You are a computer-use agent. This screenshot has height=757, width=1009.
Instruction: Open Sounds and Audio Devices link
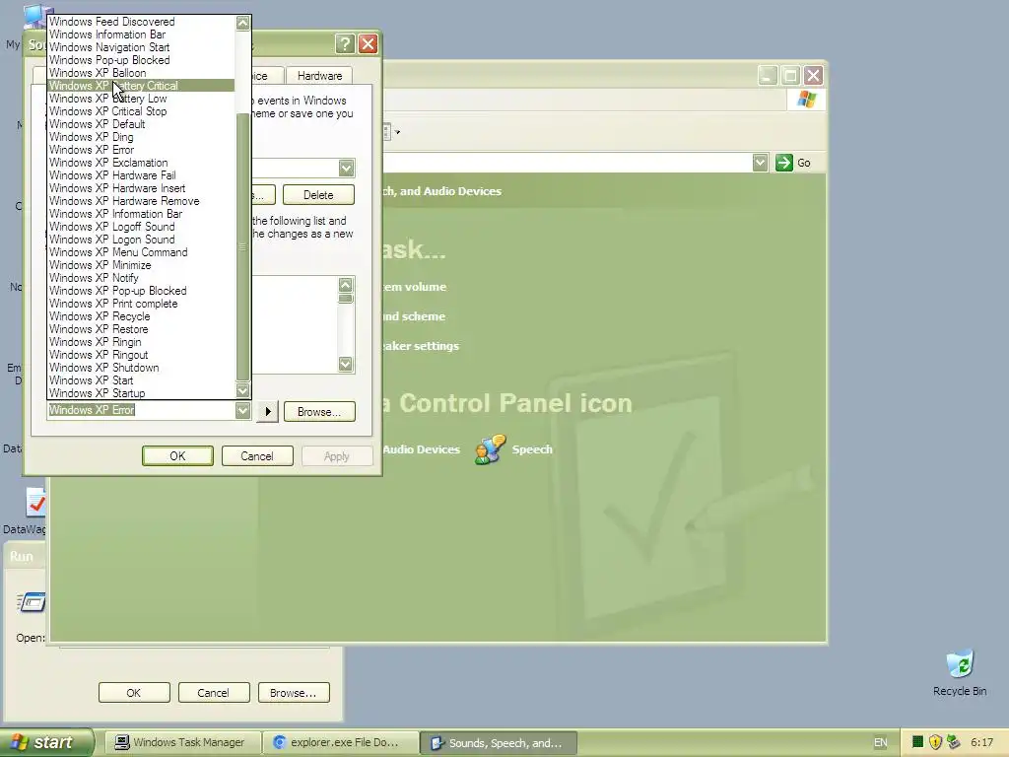pos(422,449)
